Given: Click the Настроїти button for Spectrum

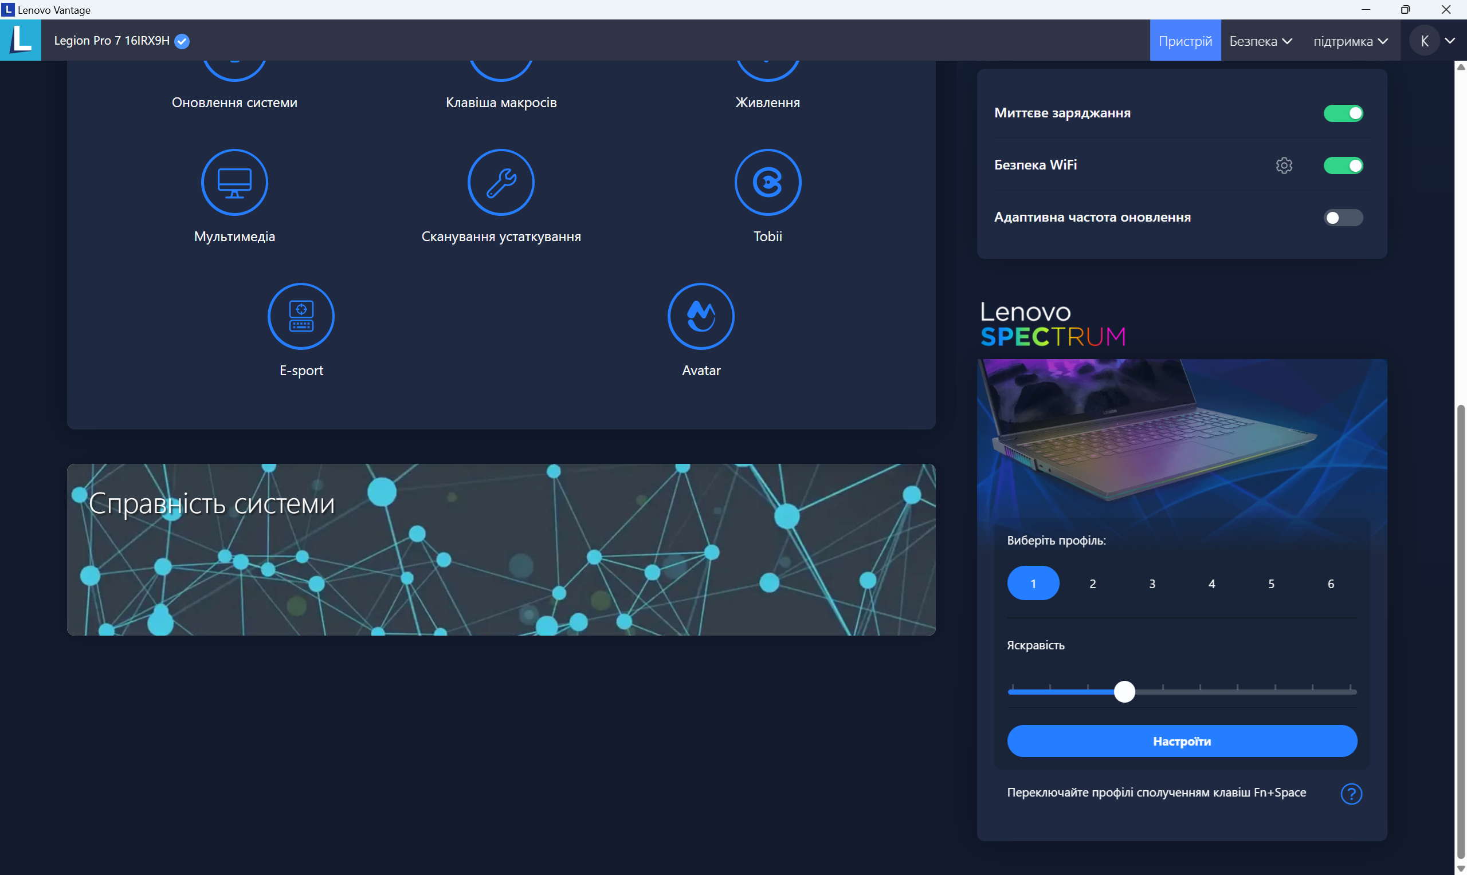Looking at the screenshot, I should click(1182, 741).
